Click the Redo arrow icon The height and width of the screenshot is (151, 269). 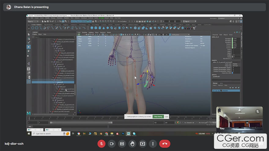pyautogui.click(x=53, y=21)
